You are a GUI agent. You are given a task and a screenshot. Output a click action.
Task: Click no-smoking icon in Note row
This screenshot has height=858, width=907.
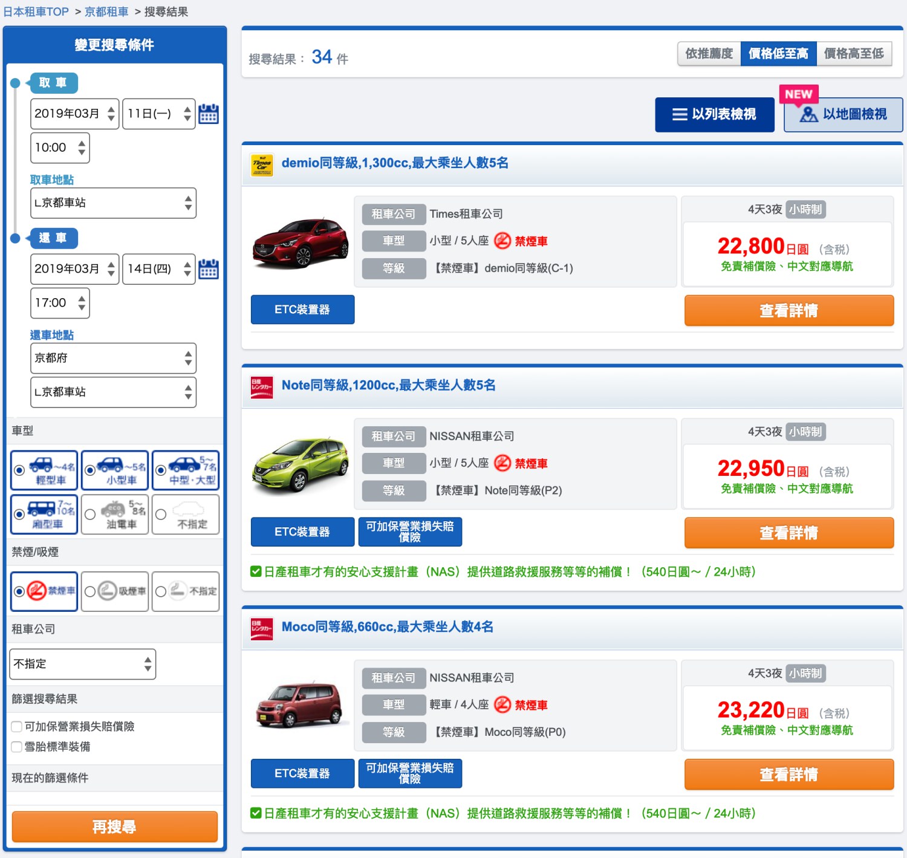pyautogui.click(x=502, y=463)
